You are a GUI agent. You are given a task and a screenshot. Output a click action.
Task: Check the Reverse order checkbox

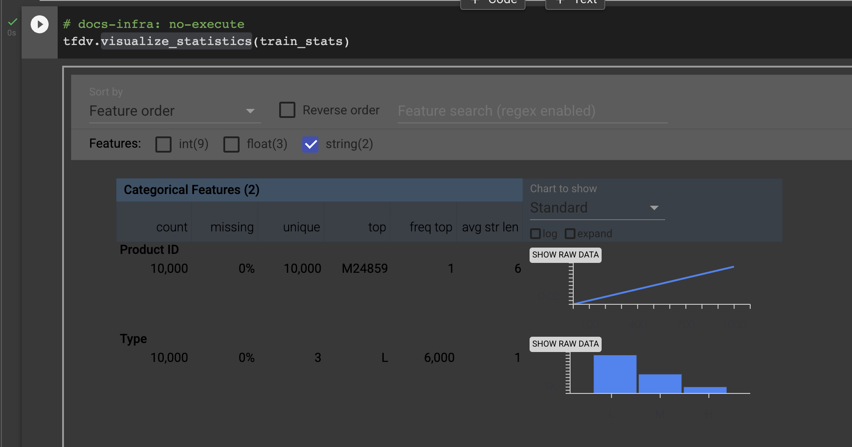tap(287, 109)
